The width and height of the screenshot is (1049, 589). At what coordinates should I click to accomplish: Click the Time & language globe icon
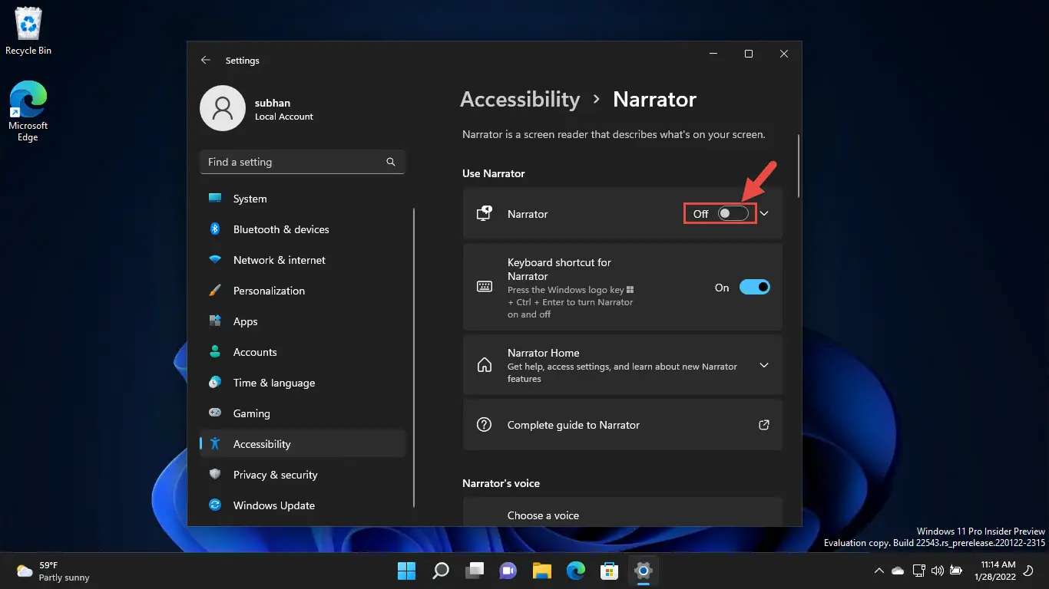[x=216, y=383]
